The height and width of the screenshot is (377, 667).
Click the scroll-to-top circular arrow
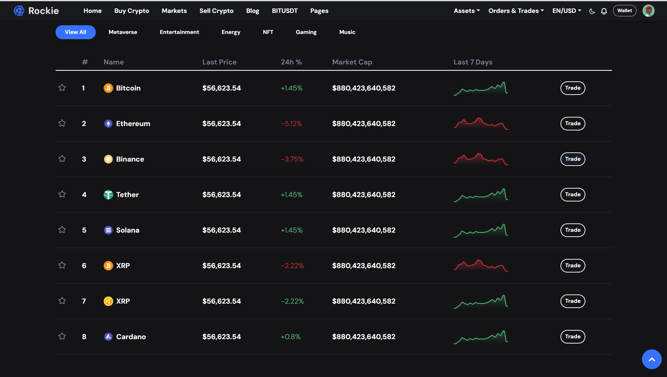[652, 359]
